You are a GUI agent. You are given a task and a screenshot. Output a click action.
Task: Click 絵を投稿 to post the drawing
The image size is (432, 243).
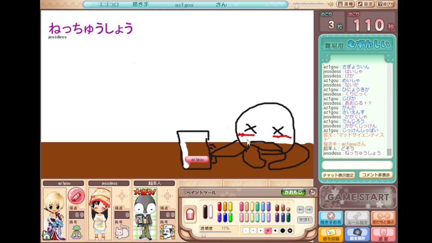(x=331, y=234)
